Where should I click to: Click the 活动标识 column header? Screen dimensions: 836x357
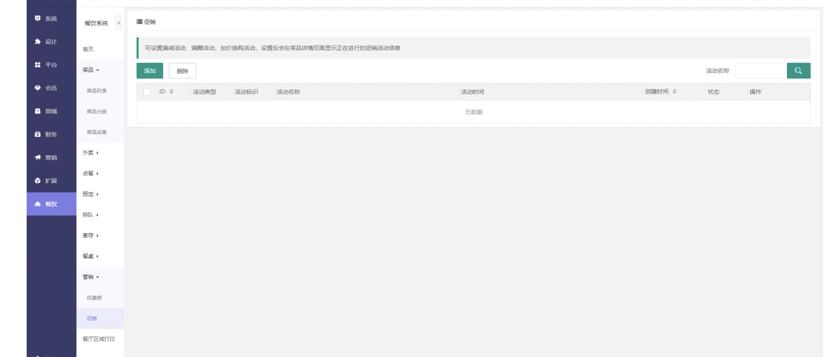click(x=246, y=92)
